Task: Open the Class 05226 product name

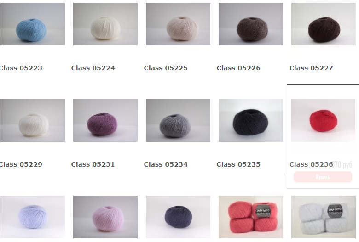Action: (x=238, y=68)
